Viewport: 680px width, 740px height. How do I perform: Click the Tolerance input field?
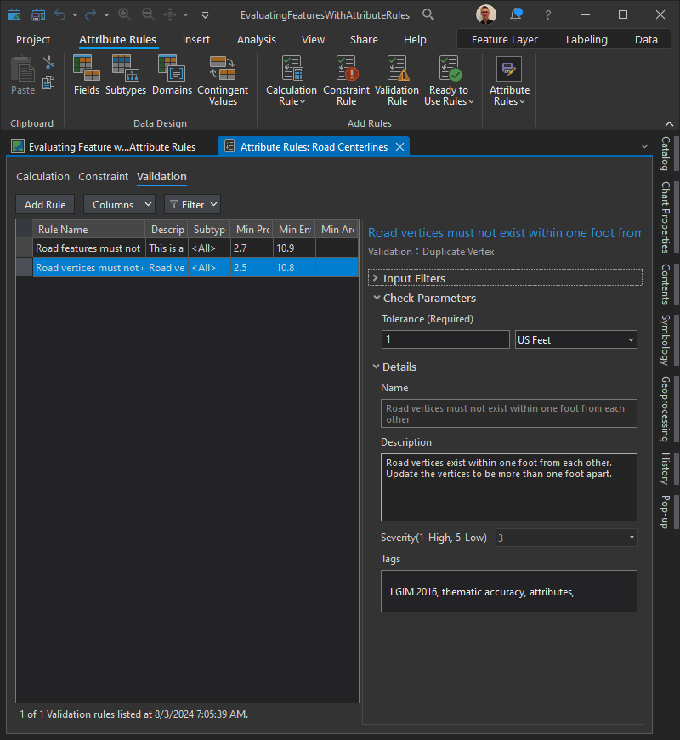coord(445,339)
